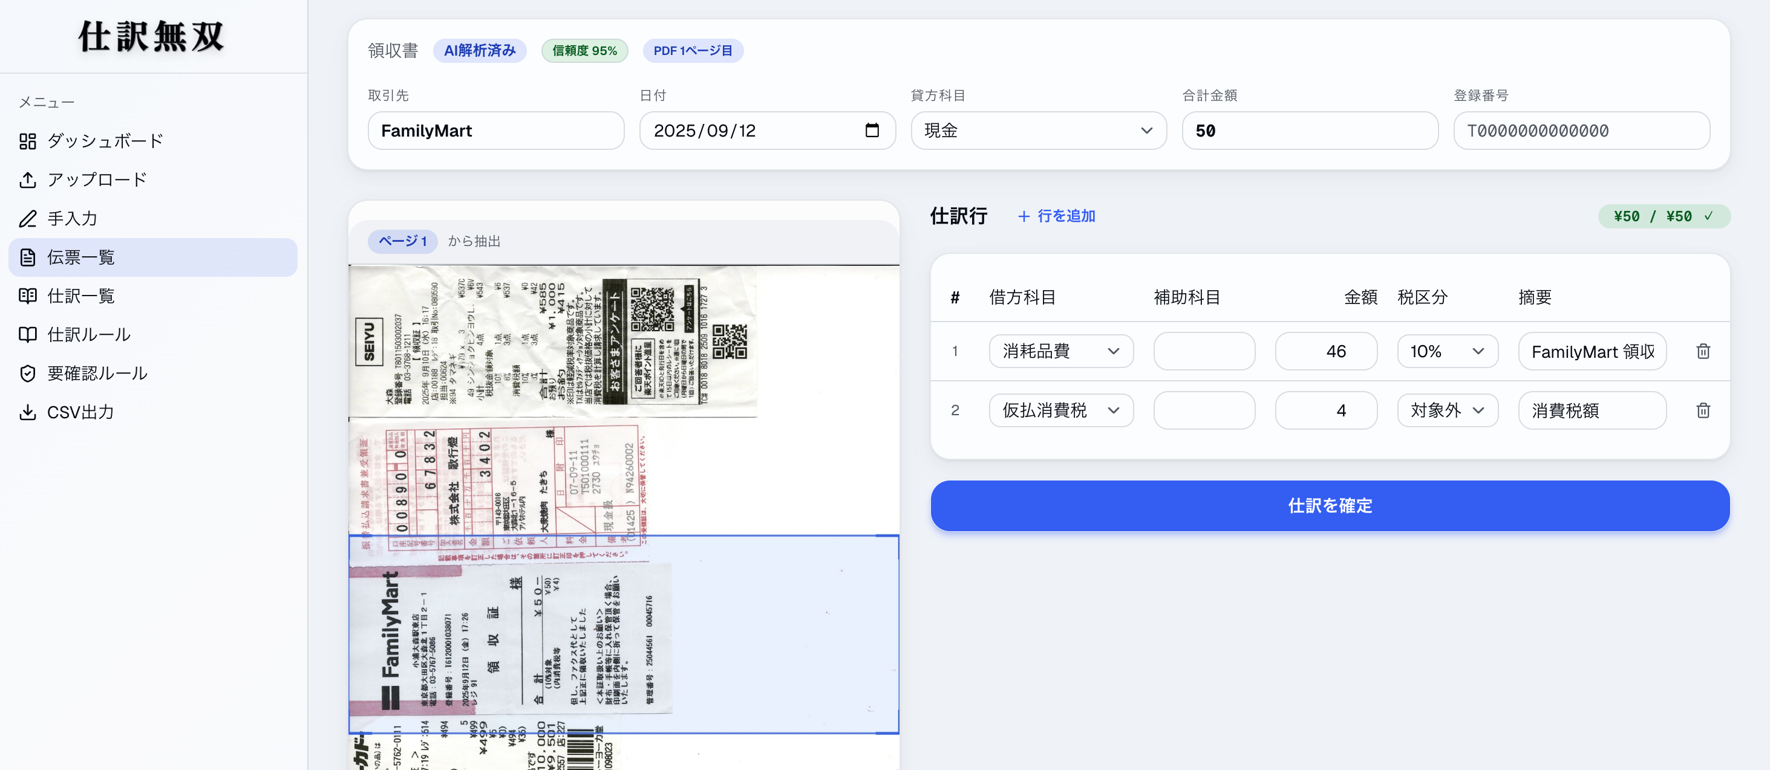1770x770 pixels.
Task: Edit row 2 金額 field showing 4
Action: 1326,410
